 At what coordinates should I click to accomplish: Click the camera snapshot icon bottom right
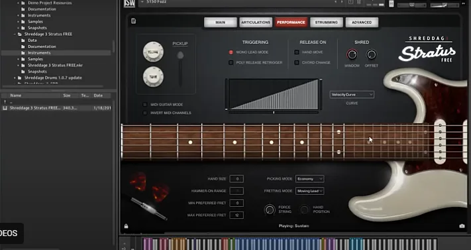pos(462,226)
